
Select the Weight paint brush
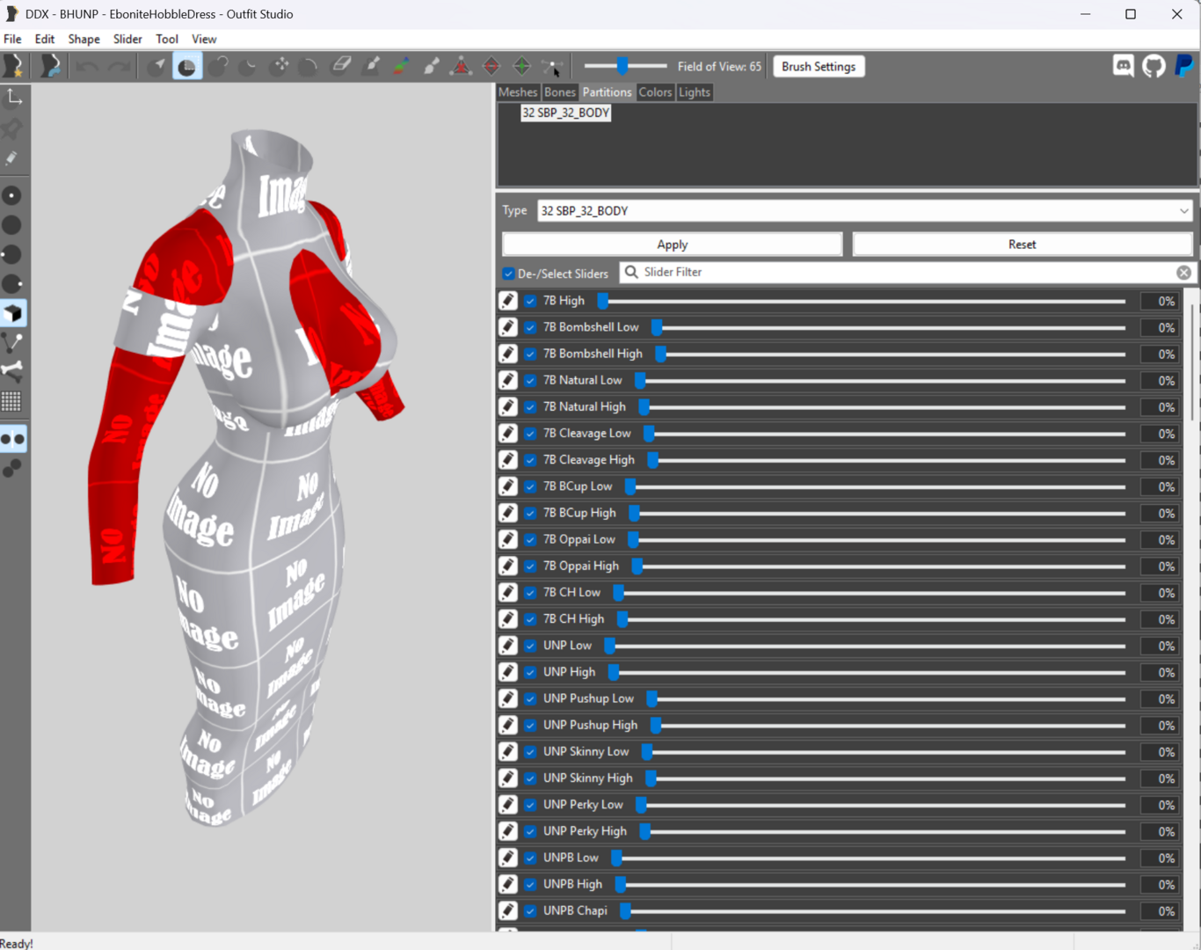[372, 66]
